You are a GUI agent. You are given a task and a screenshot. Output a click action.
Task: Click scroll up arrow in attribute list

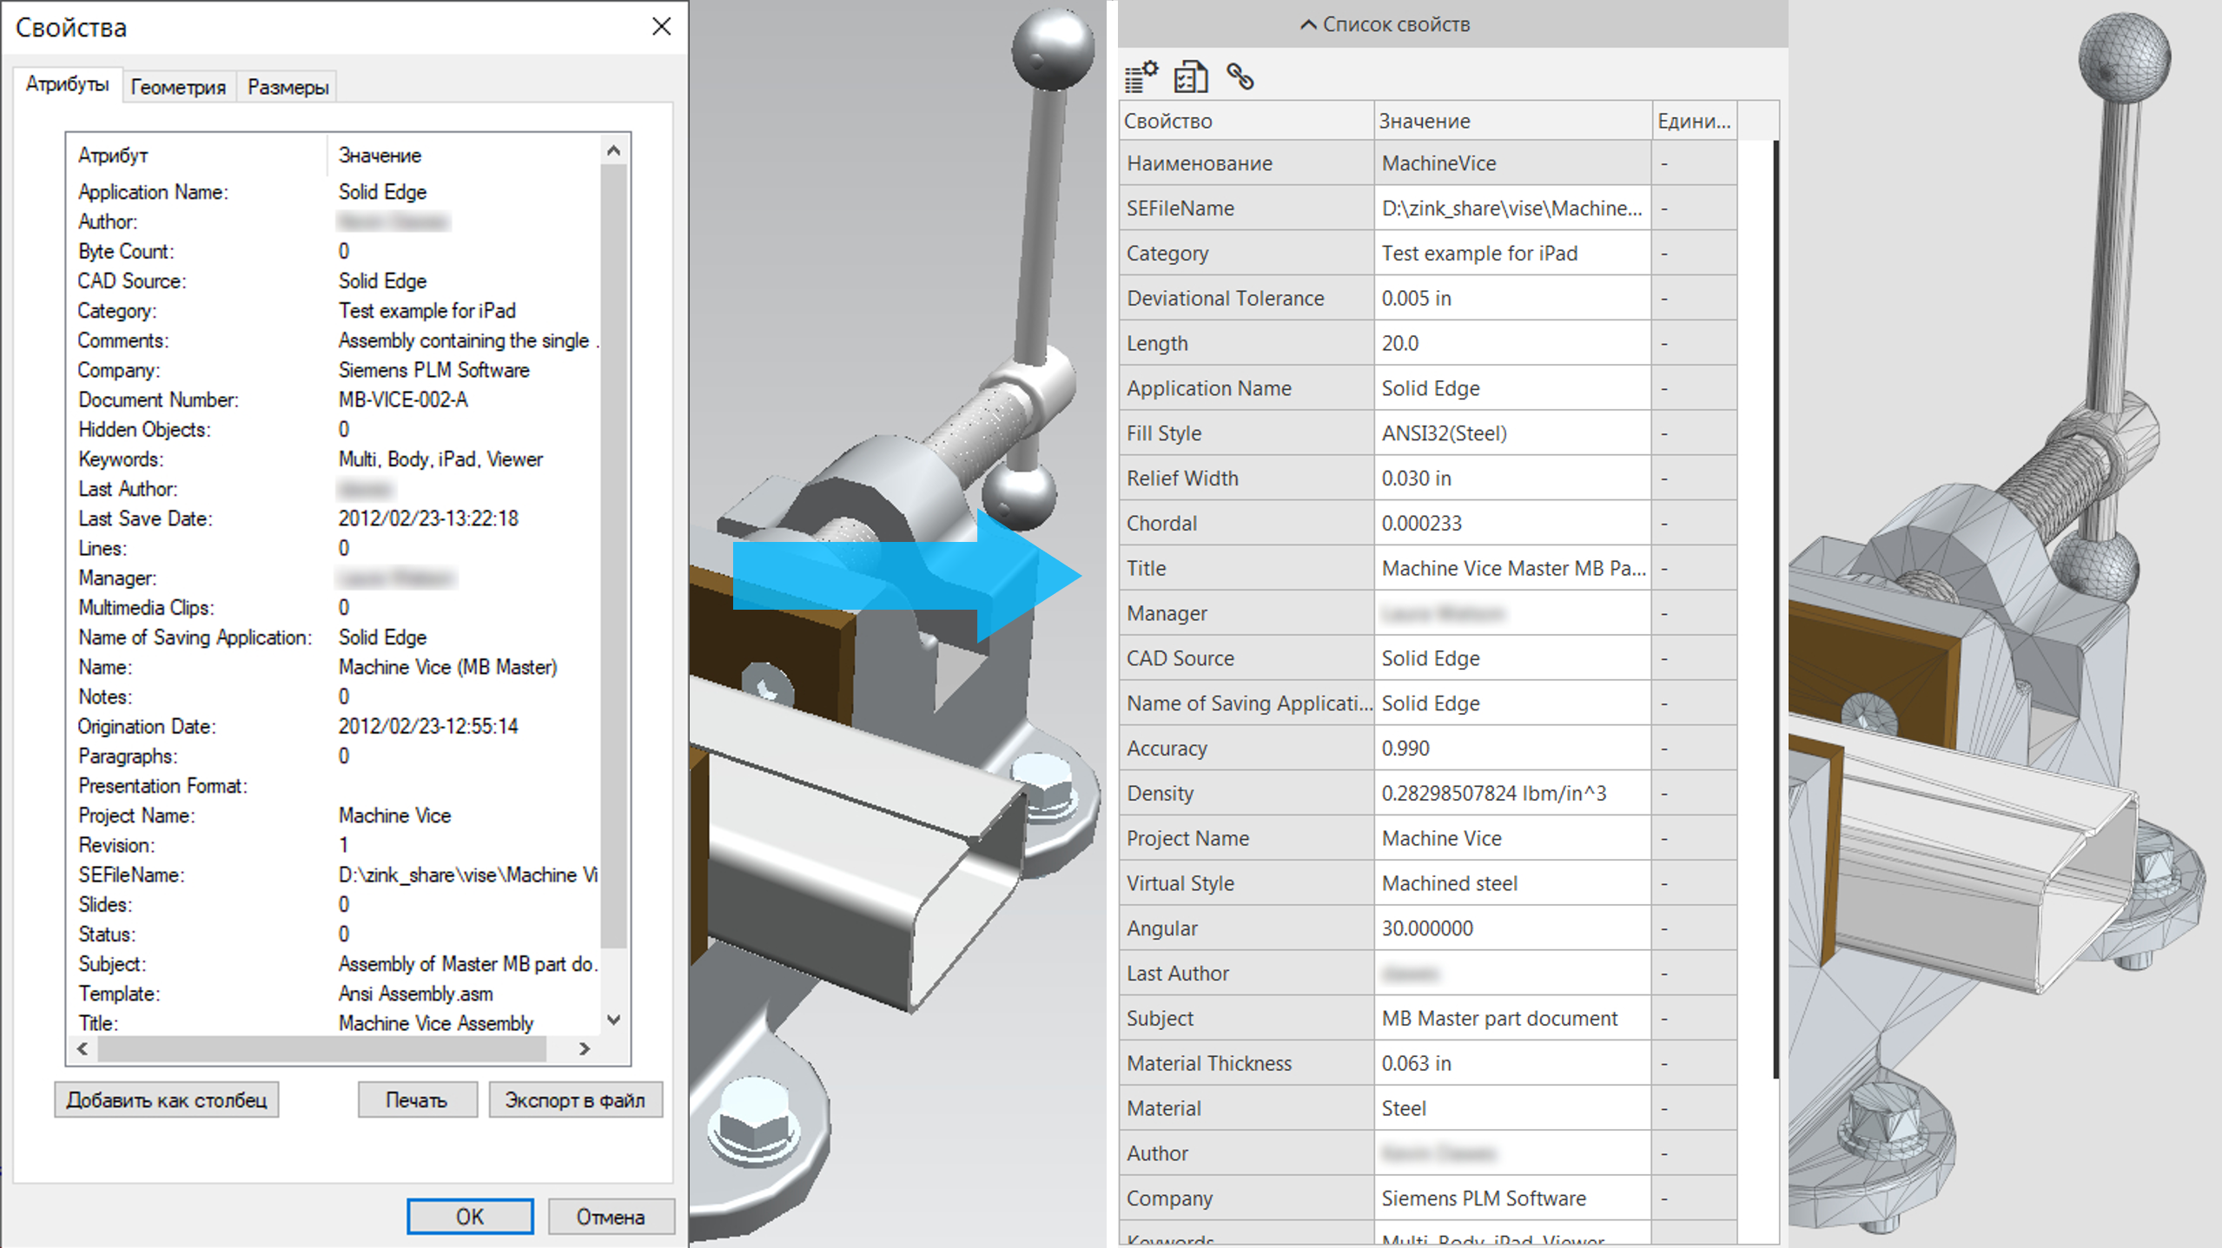[614, 151]
